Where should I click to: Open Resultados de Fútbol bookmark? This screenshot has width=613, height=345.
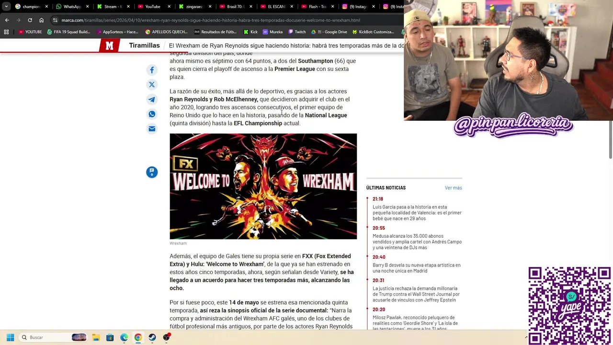click(x=216, y=32)
